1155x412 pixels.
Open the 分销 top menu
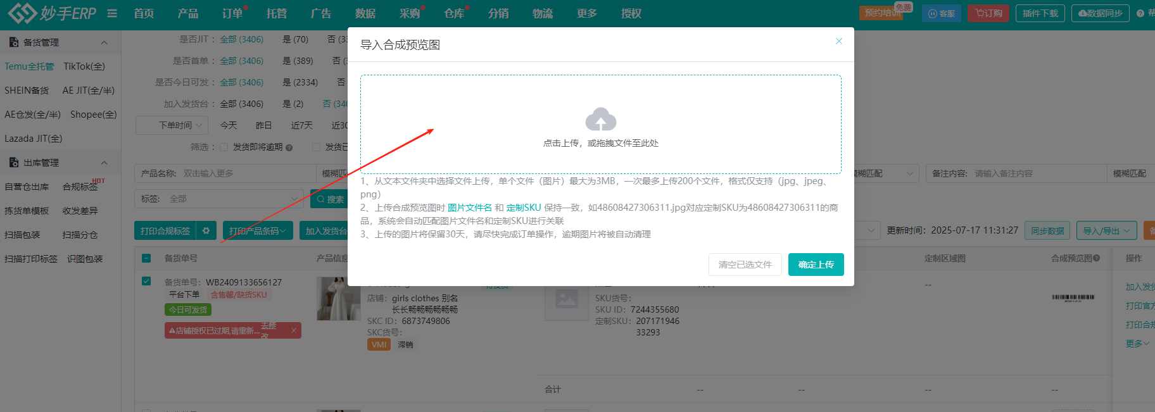[x=498, y=13]
